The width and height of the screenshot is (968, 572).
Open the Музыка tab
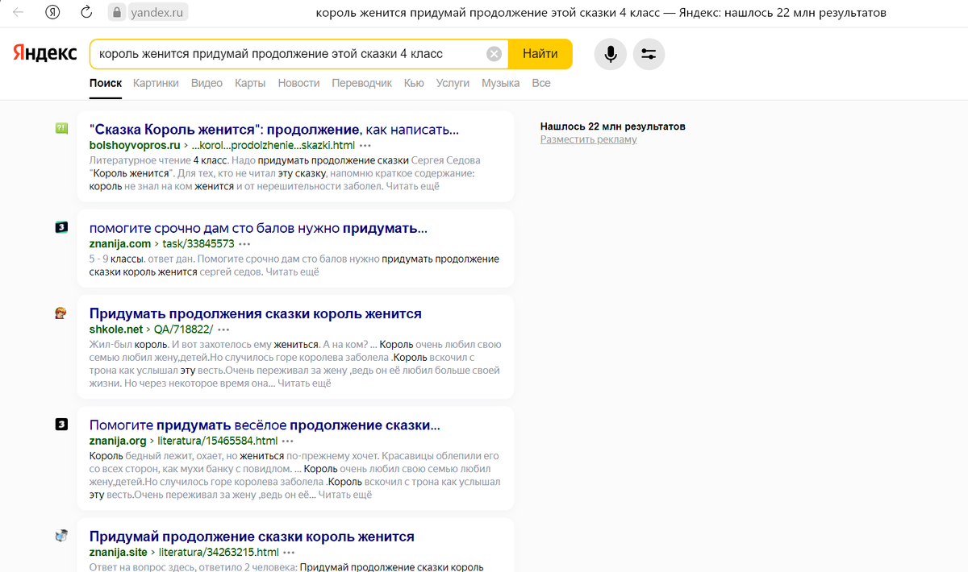(500, 83)
